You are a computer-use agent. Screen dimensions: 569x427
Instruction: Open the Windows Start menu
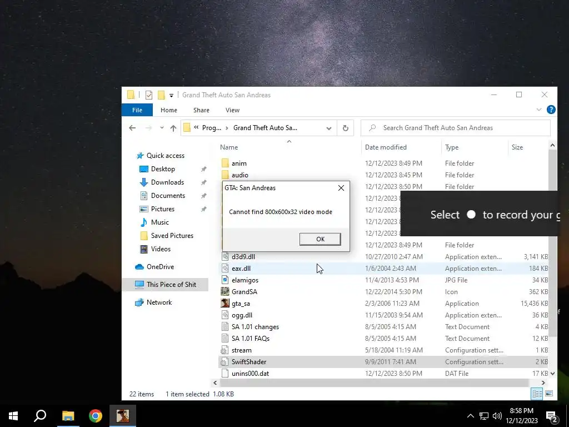point(13,416)
